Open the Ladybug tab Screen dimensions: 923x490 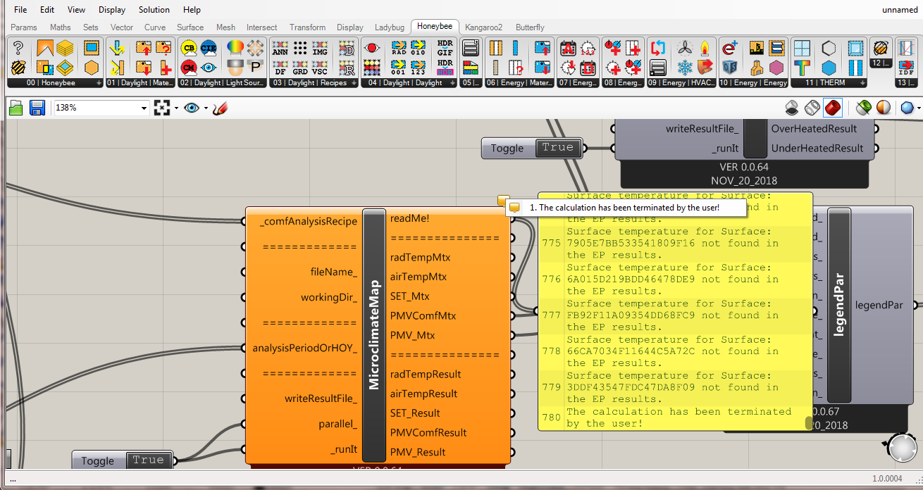coord(390,27)
